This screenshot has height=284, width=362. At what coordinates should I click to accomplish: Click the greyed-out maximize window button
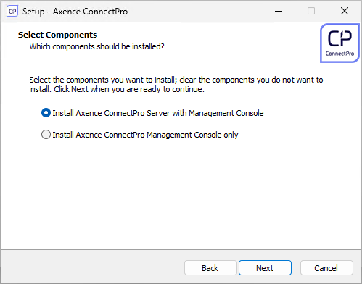pos(311,11)
